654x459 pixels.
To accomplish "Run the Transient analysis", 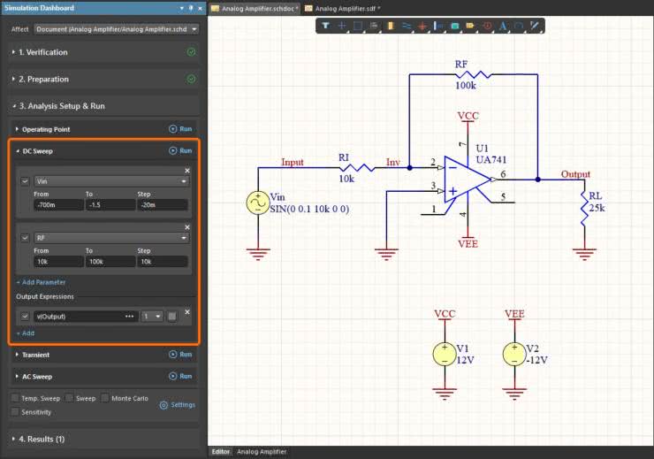I will pyautogui.click(x=180, y=355).
